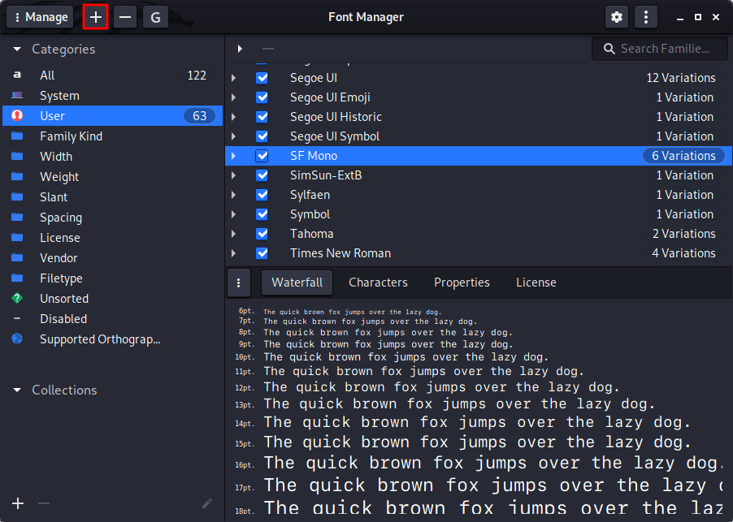This screenshot has height=522, width=733.
Task: Open the Spacing folder category
Action: pos(112,218)
